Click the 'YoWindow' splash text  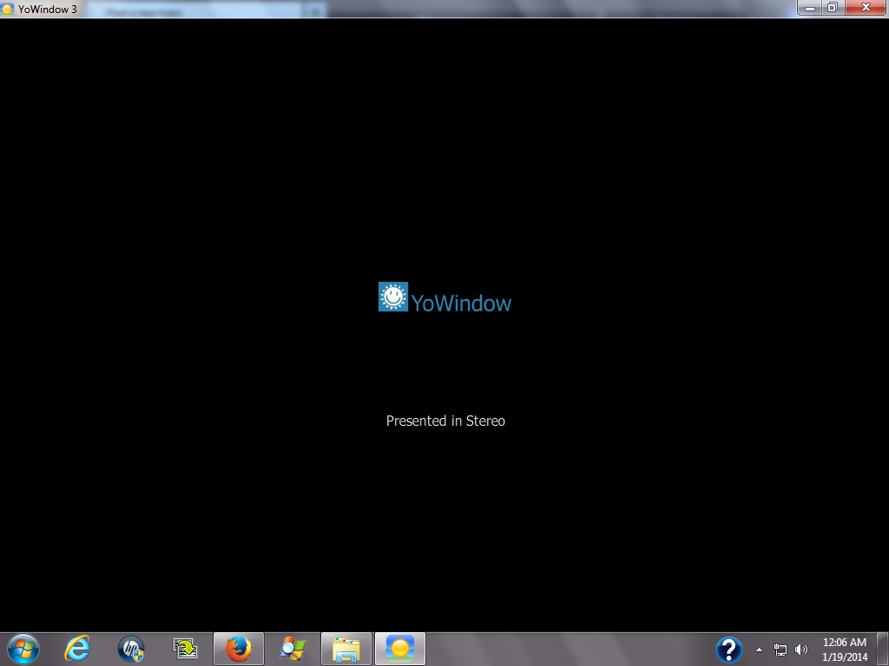[x=462, y=303]
